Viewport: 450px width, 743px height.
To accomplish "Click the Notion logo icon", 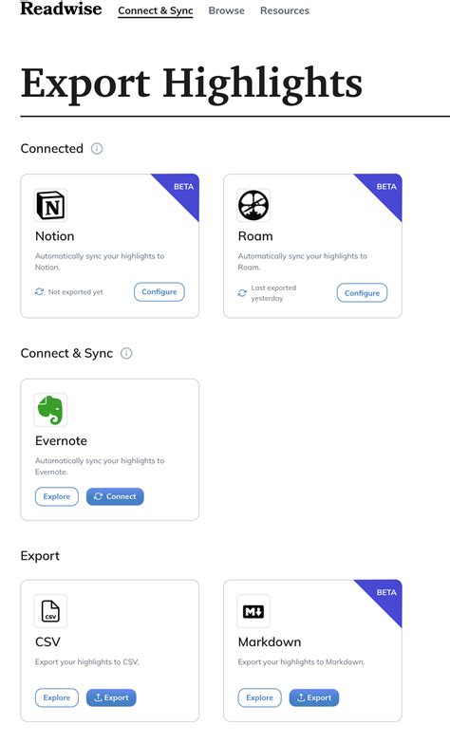I will (x=50, y=205).
